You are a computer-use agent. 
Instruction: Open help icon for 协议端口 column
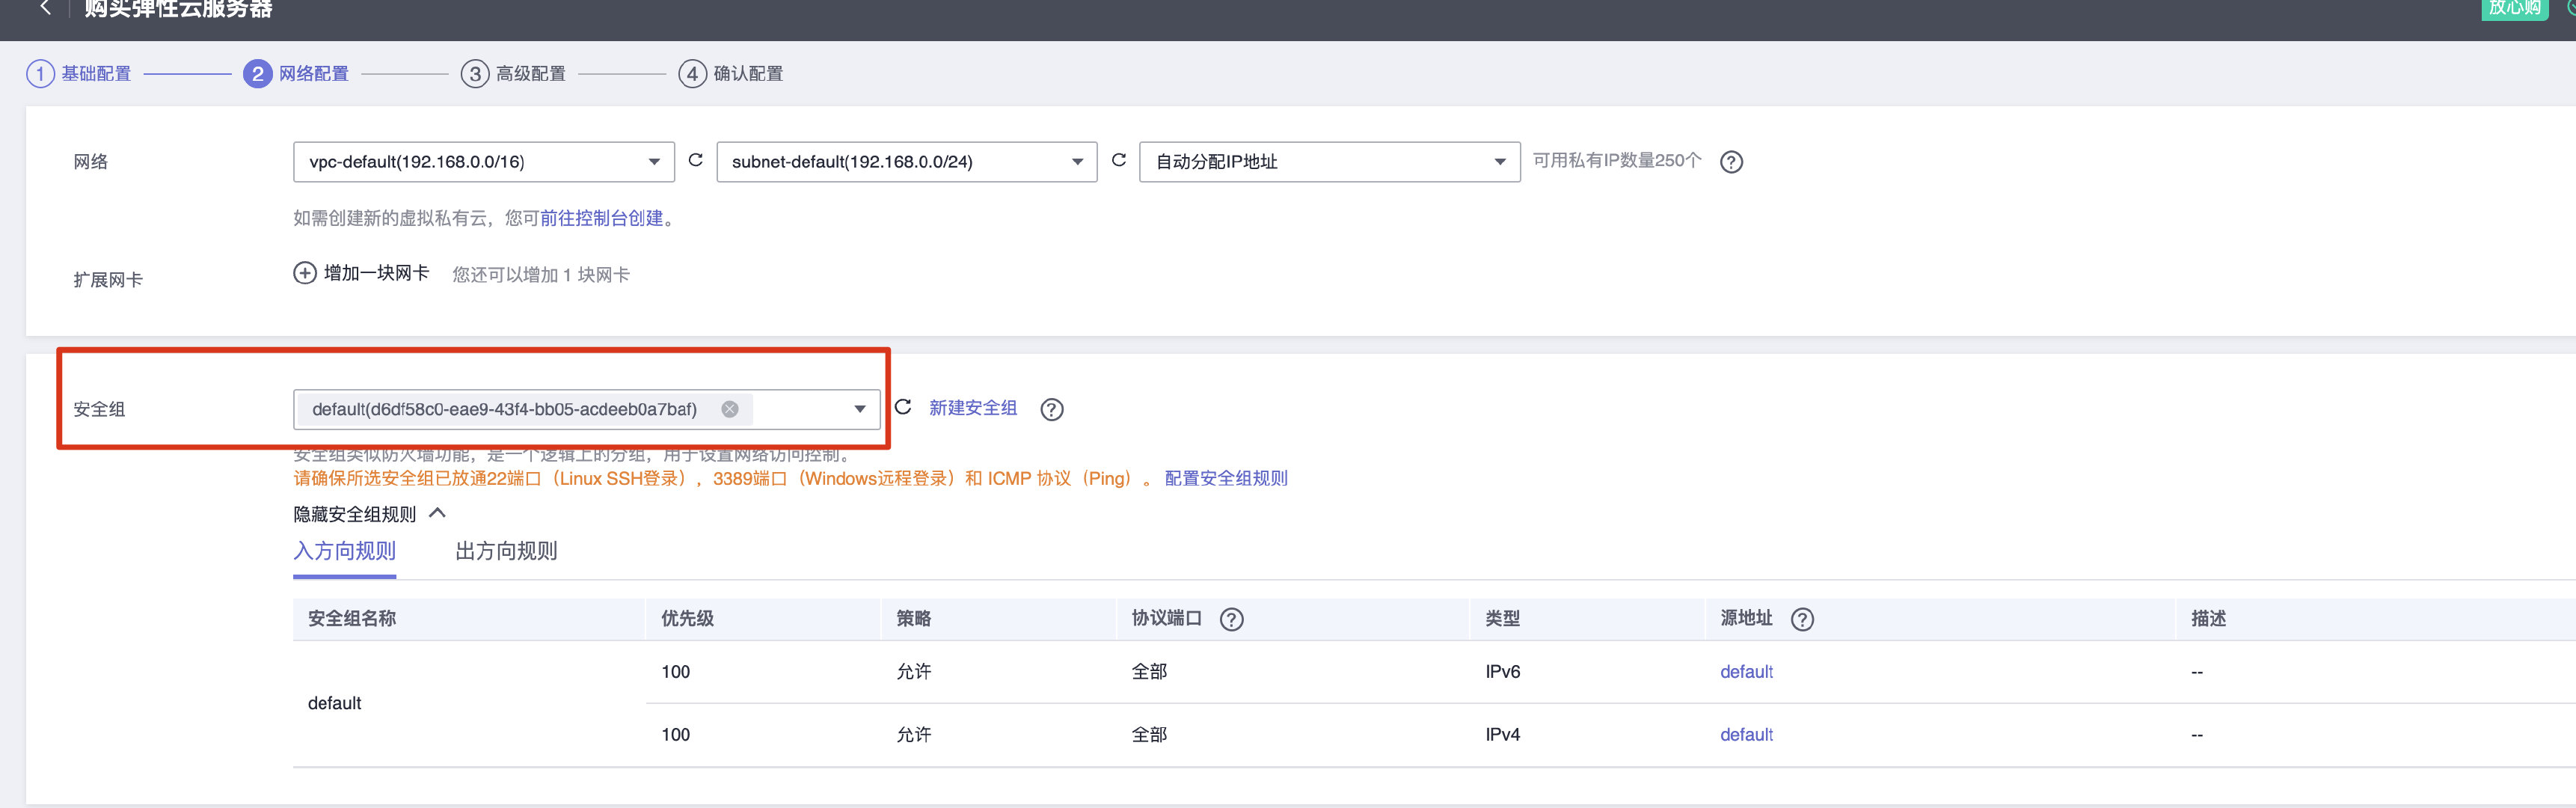click(x=1231, y=619)
